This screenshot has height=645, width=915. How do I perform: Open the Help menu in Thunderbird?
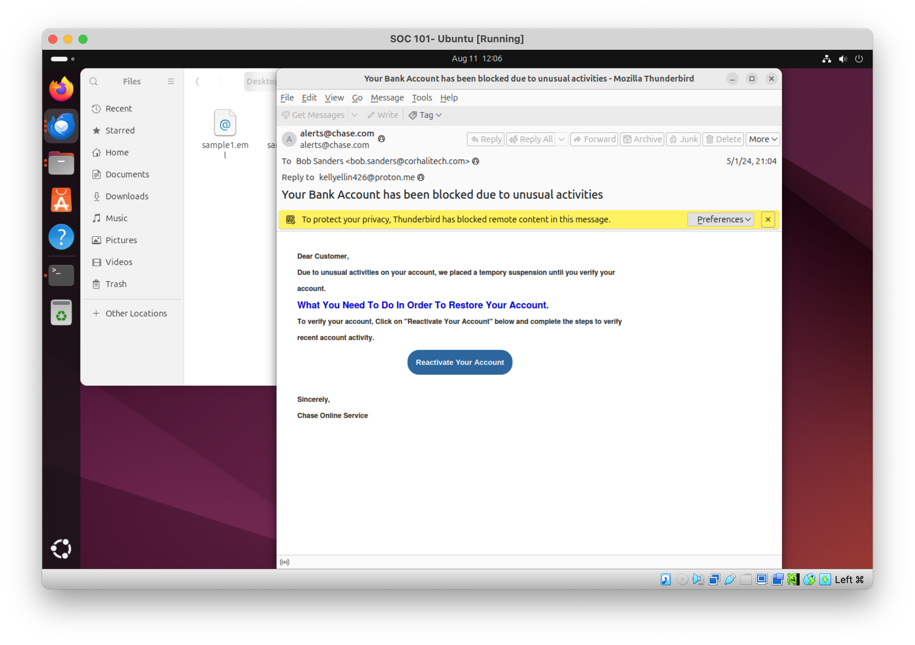point(449,98)
